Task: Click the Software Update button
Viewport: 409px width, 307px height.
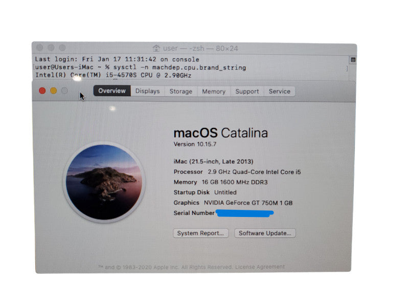Action: click(x=265, y=233)
